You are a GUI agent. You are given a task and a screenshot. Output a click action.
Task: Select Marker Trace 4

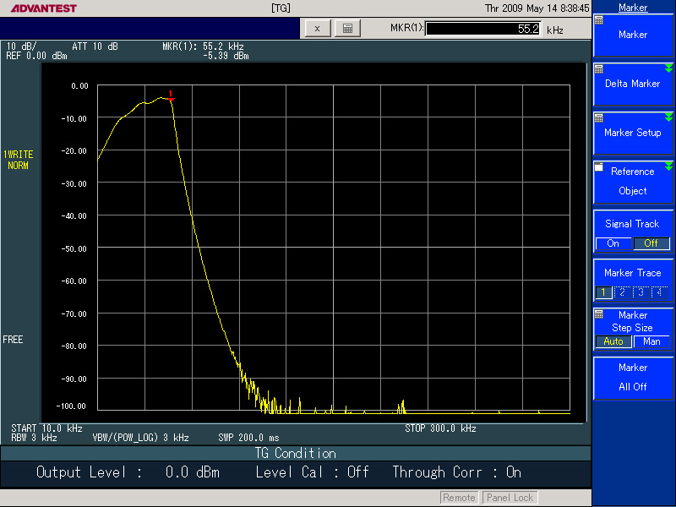660,292
